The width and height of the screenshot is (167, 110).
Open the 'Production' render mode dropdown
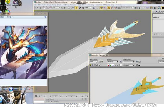point(161,61)
